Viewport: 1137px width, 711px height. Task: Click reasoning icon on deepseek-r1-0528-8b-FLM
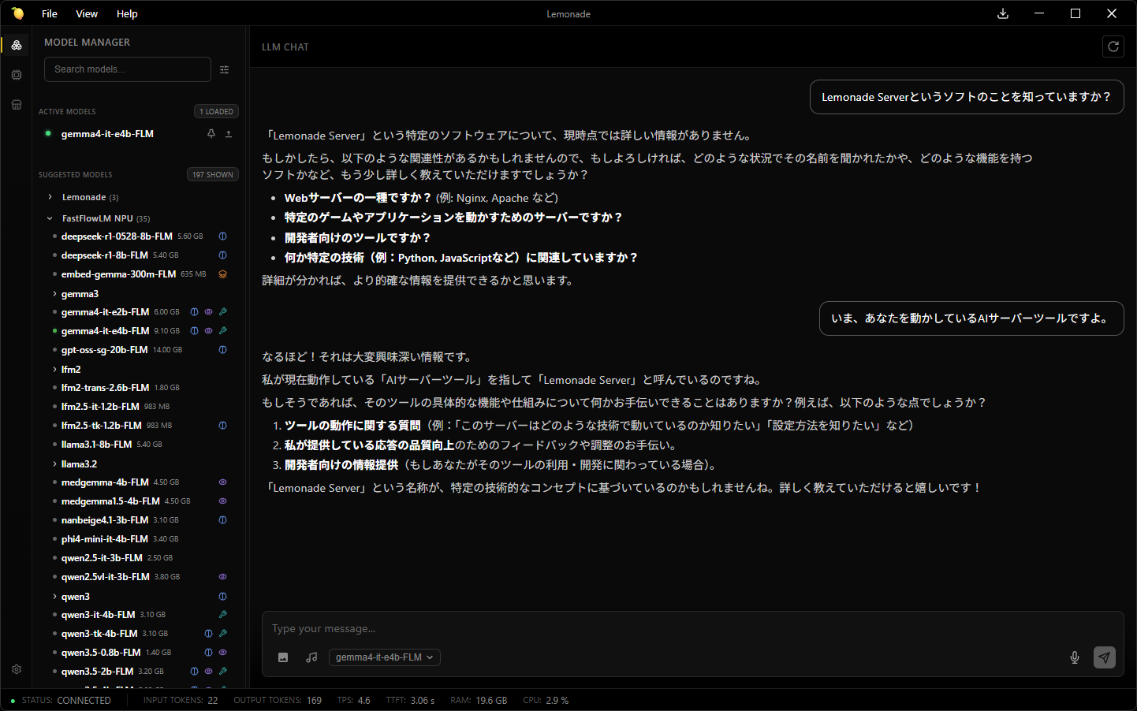222,236
